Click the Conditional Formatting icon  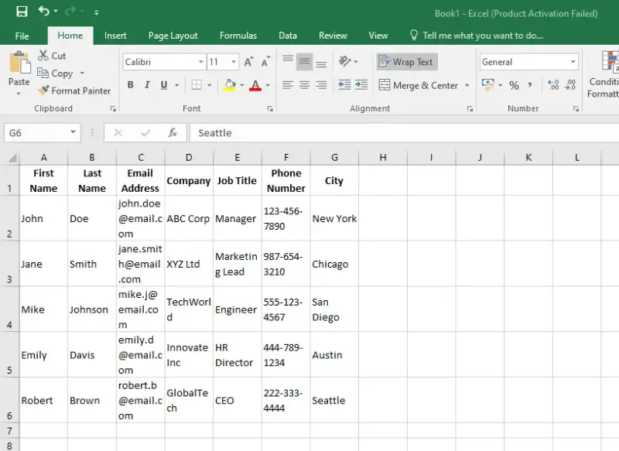click(x=609, y=63)
